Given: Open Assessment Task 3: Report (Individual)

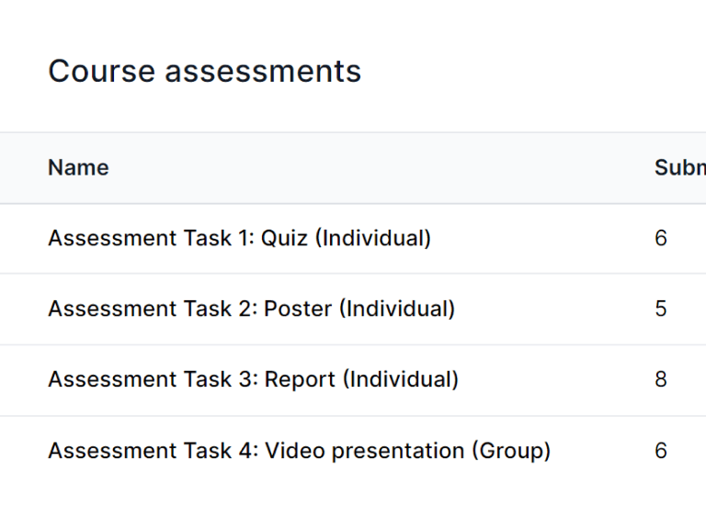Looking at the screenshot, I should point(253,380).
